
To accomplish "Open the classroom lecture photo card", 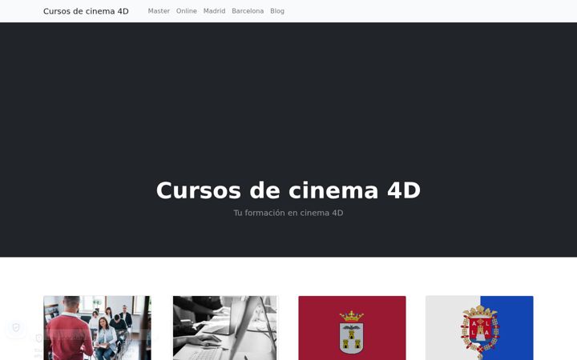I will [97, 328].
